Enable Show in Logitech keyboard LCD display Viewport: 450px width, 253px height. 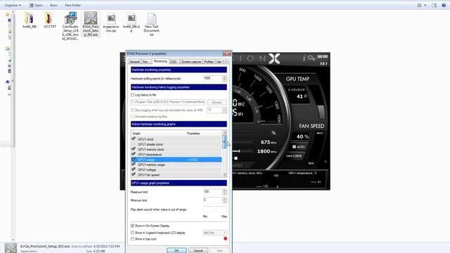132,233
